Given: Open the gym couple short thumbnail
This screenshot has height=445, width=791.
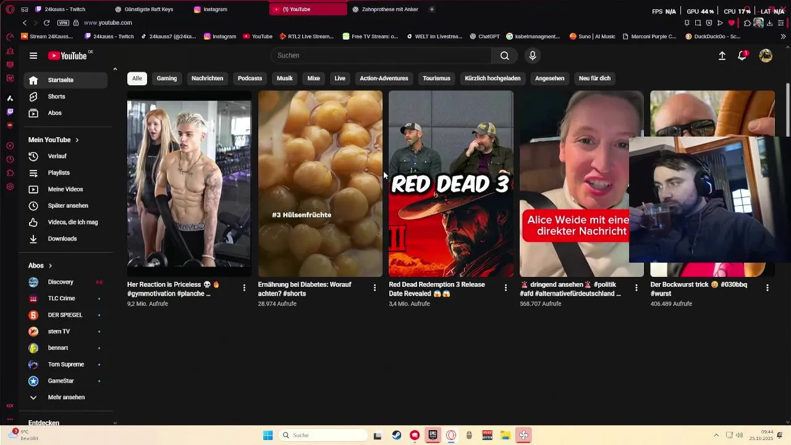Looking at the screenshot, I should (189, 184).
